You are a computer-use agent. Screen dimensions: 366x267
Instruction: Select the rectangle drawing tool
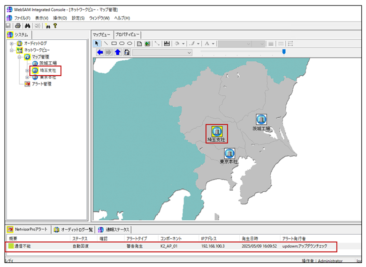(114, 43)
